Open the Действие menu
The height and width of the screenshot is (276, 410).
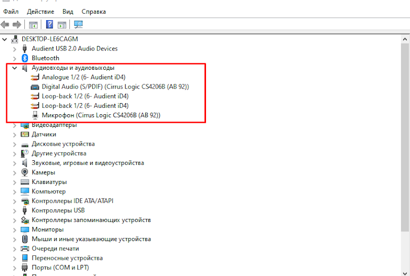click(x=40, y=12)
